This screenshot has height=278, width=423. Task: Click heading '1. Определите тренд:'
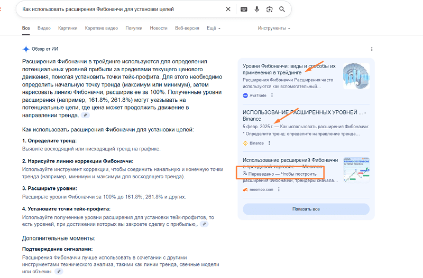49,141
